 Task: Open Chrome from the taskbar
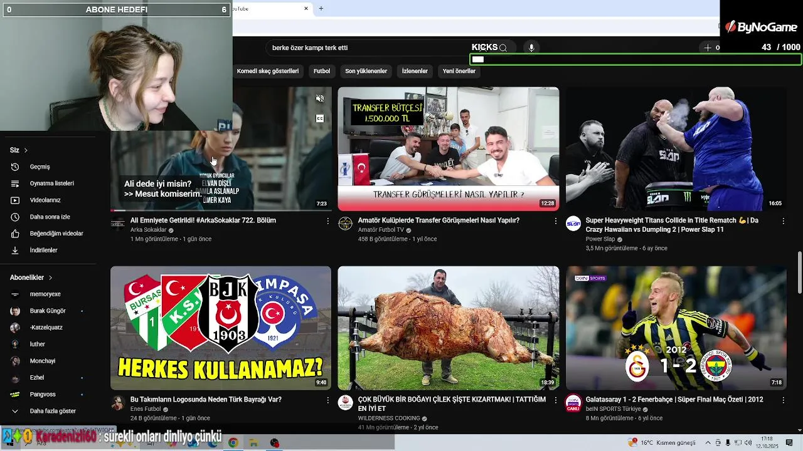[x=233, y=443]
